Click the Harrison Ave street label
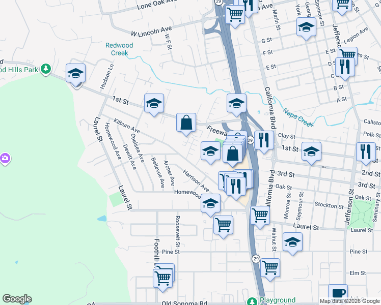This screenshot has width=381, height=305. pos(196,180)
